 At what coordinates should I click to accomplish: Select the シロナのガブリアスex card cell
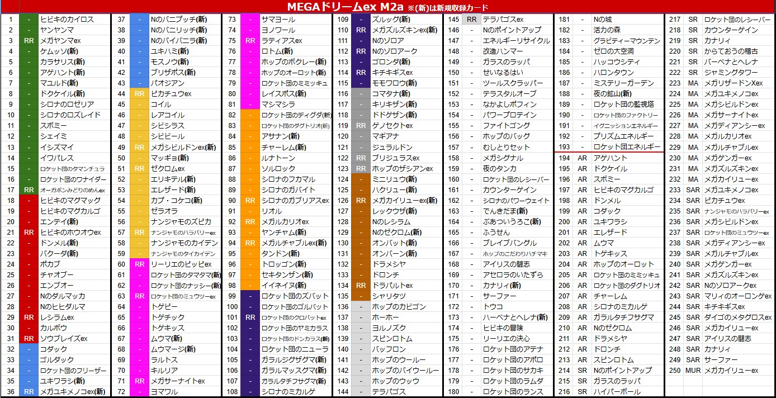pos(294,201)
